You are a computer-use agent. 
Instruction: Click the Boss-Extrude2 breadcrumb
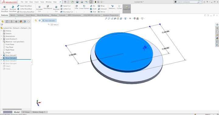click(x=49, y=21)
